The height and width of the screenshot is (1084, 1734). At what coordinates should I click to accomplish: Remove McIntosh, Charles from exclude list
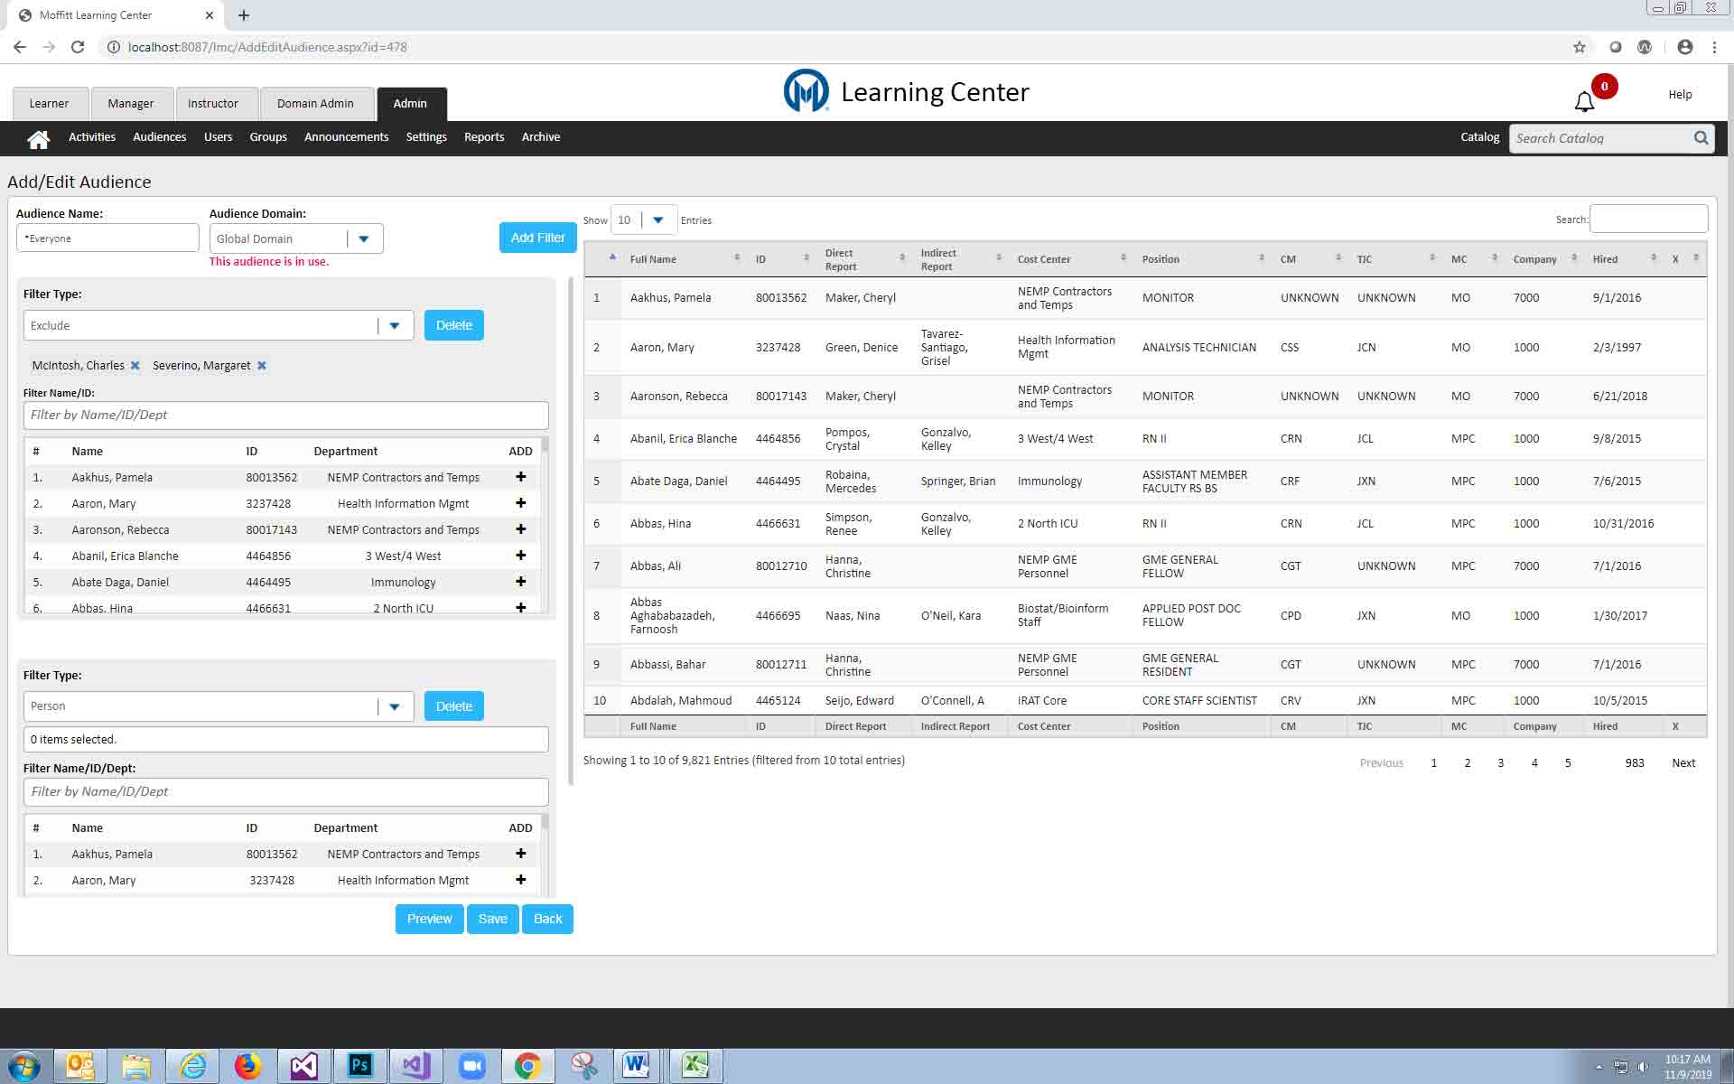(135, 366)
